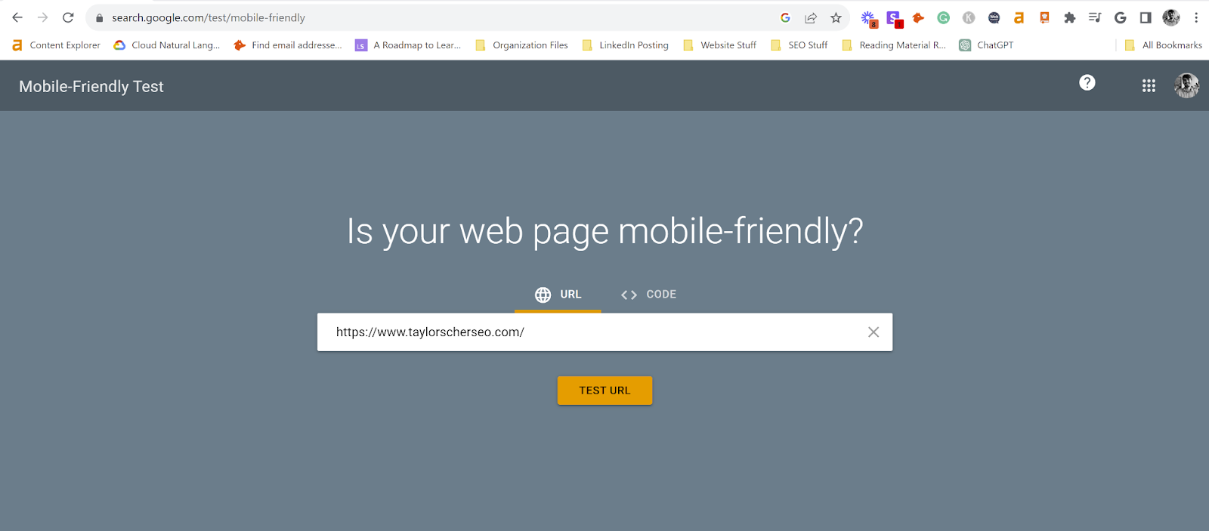Viewport: 1209px width, 531px height.
Task: Share this page via share icon
Action: [811, 17]
